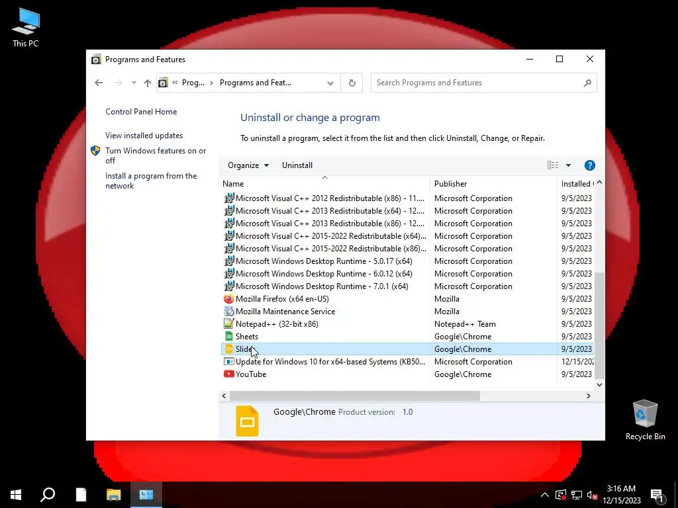Screen dimensions: 678x508
Task: Click the Back navigation arrow
Action: (99, 83)
